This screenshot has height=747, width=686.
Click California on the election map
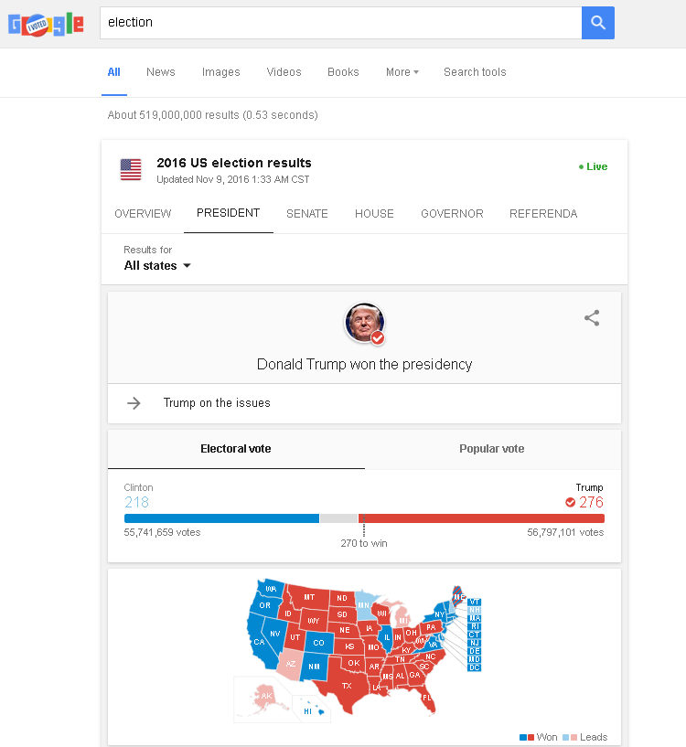pyautogui.click(x=258, y=640)
